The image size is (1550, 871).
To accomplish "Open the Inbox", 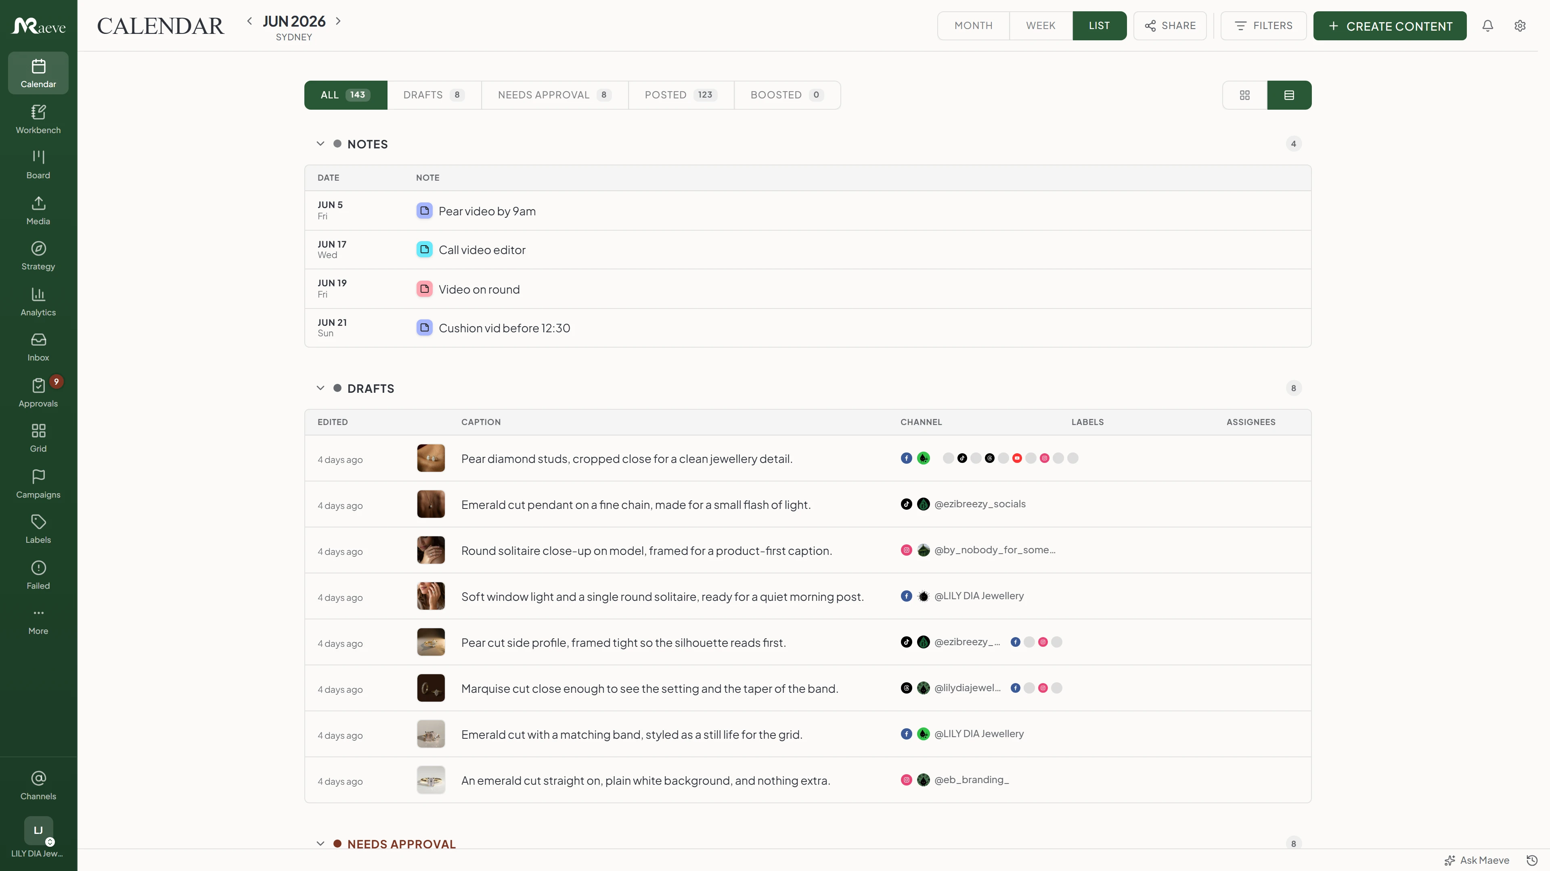I will coord(38,348).
